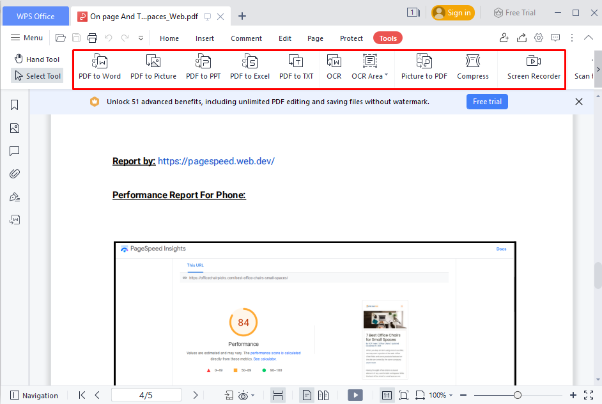Viewport: 602px width, 404px height.
Task: Open the WPS Office Menu
Action: click(x=26, y=38)
